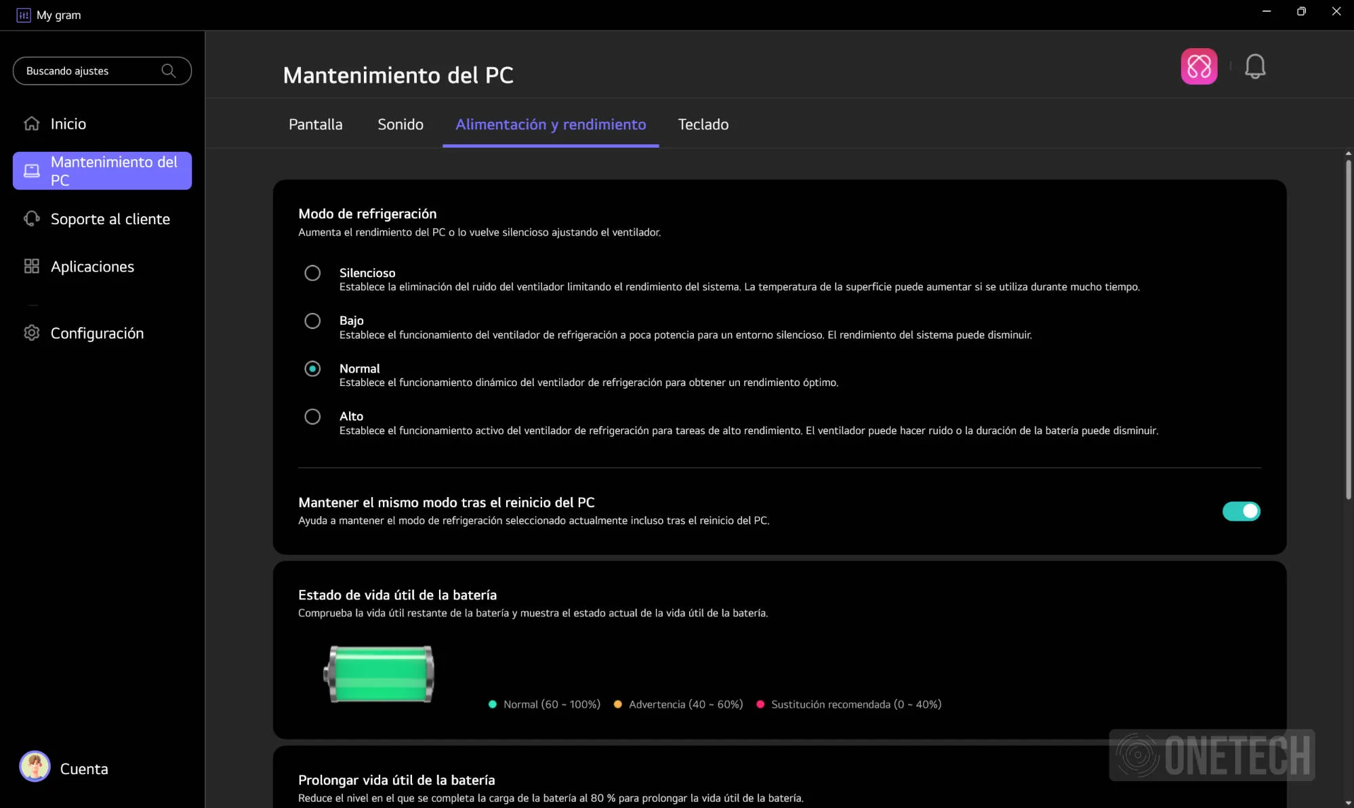Click the Buscando ajustes search field
Screen dimensions: 1354x808
(x=102, y=70)
